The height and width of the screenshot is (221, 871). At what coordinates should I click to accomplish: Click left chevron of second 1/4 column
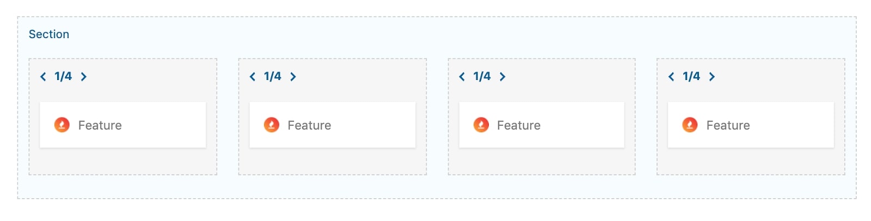pyautogui.click(x=253, y=77)
